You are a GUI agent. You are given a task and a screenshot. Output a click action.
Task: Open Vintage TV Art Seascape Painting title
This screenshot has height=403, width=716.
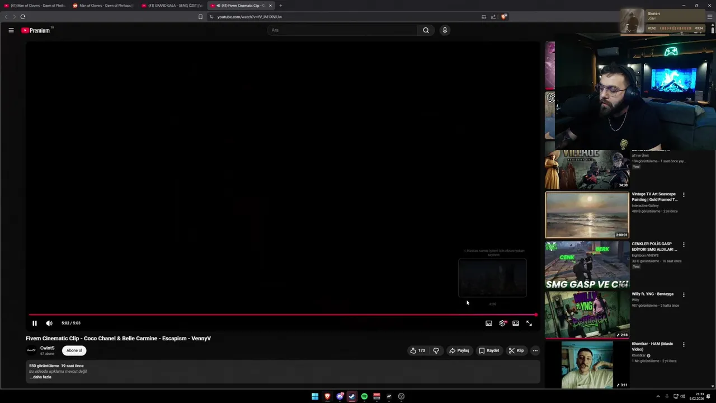654,196
